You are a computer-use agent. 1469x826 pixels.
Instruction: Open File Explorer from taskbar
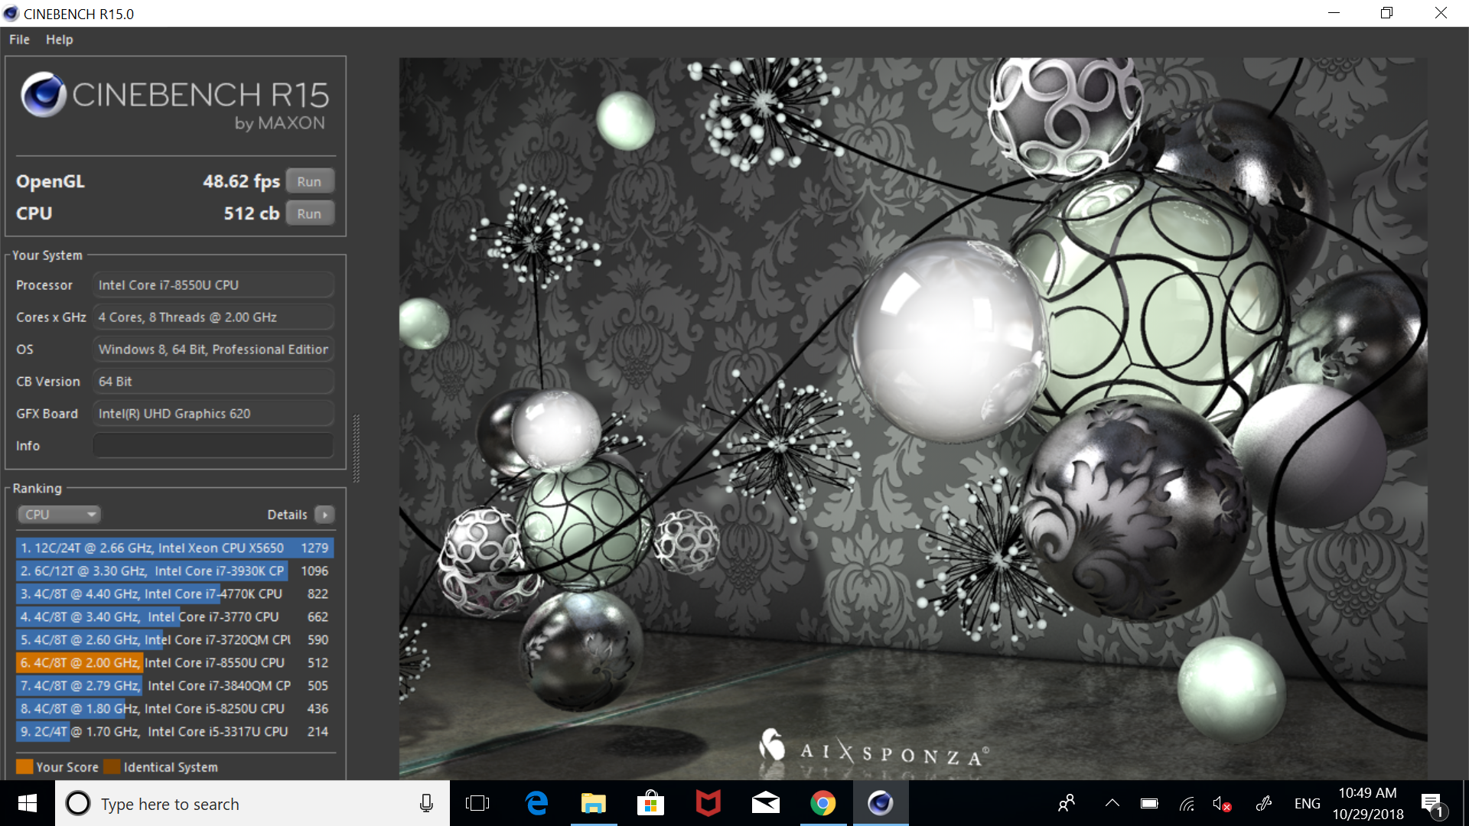pyautogui.click(x=594, y=803)
